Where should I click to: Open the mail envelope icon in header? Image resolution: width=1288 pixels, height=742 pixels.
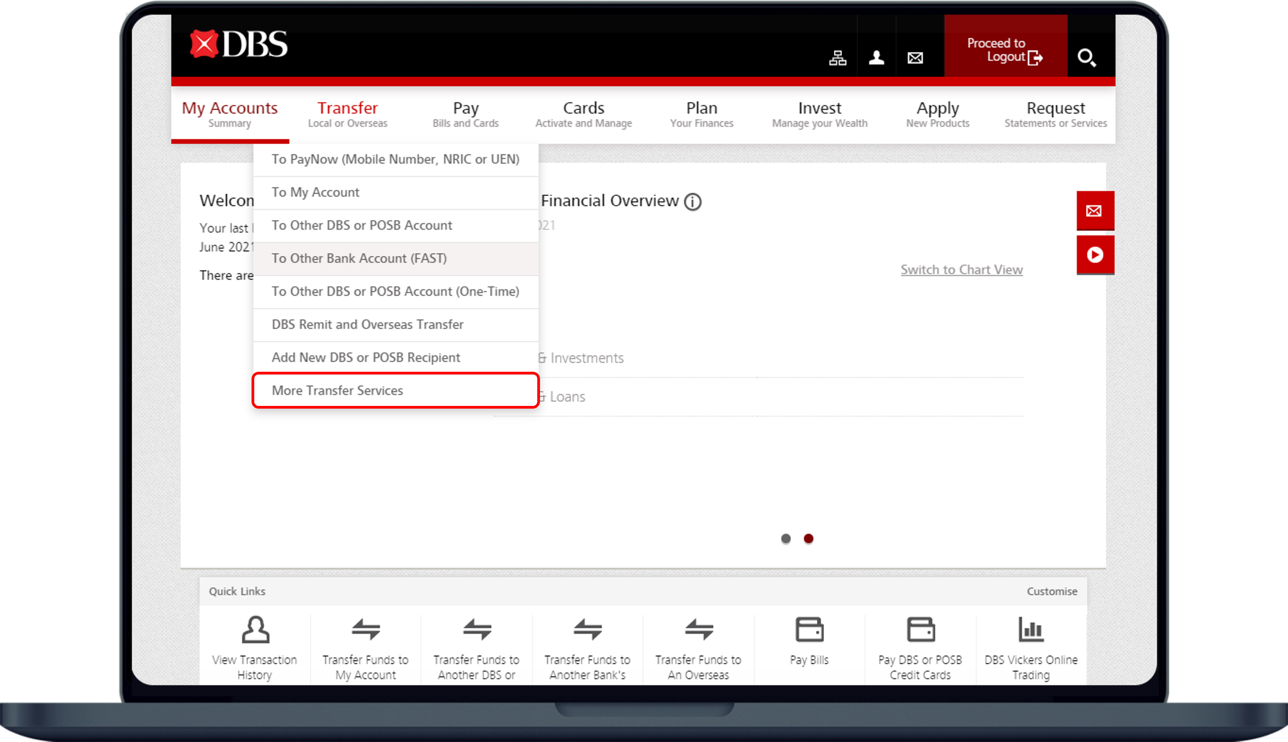(915, 58)
